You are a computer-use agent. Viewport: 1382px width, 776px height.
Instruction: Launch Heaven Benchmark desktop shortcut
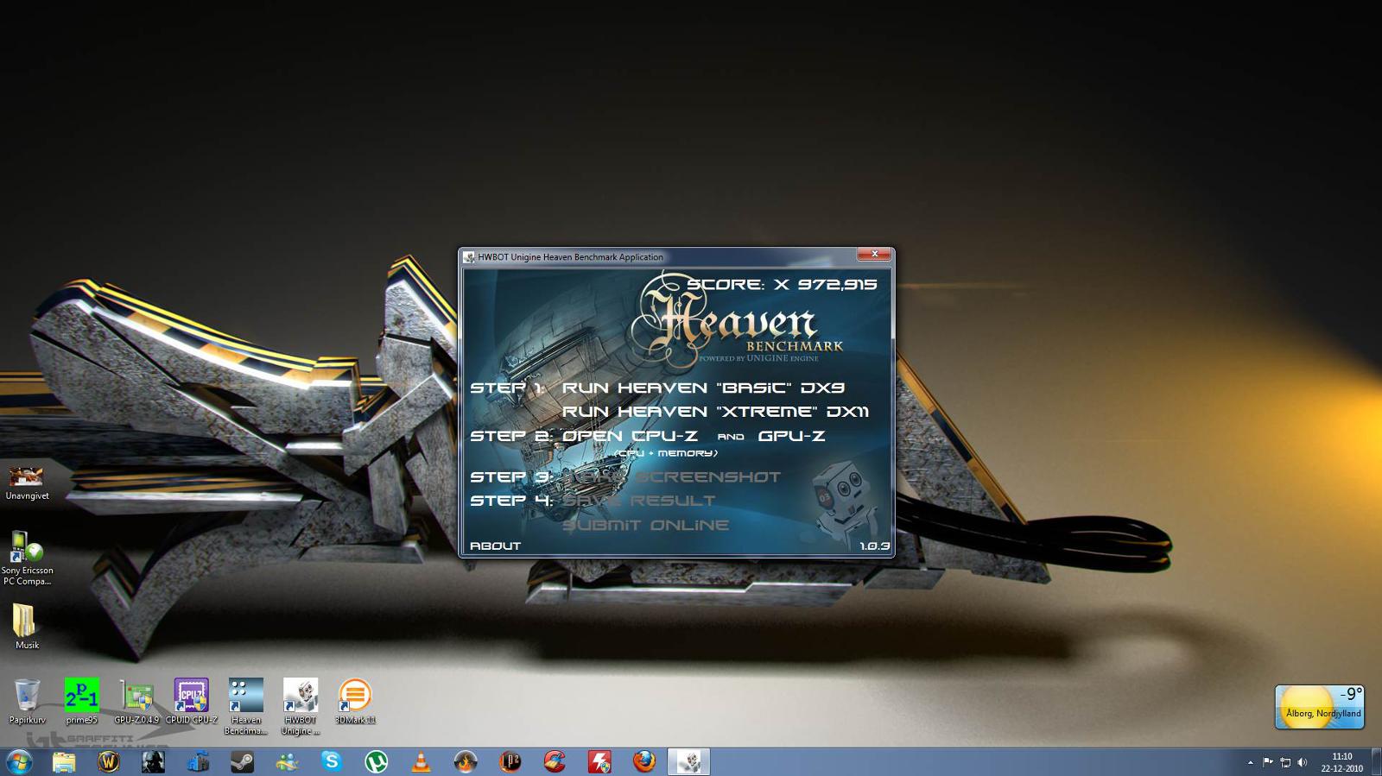coord(245,706)
